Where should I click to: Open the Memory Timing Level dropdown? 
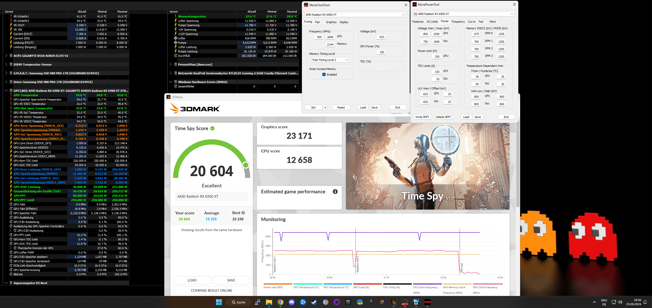coord(330,60)
